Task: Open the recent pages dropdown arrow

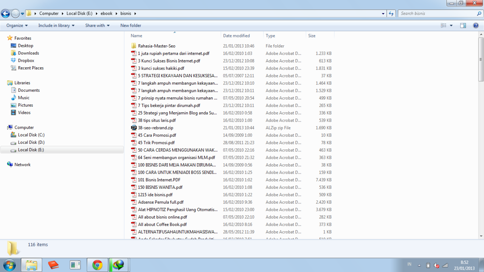Action: click(x=23, y=14)
